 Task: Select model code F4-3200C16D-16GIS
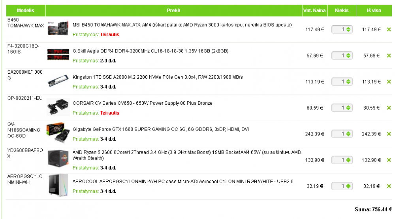[x=23, y=49]
